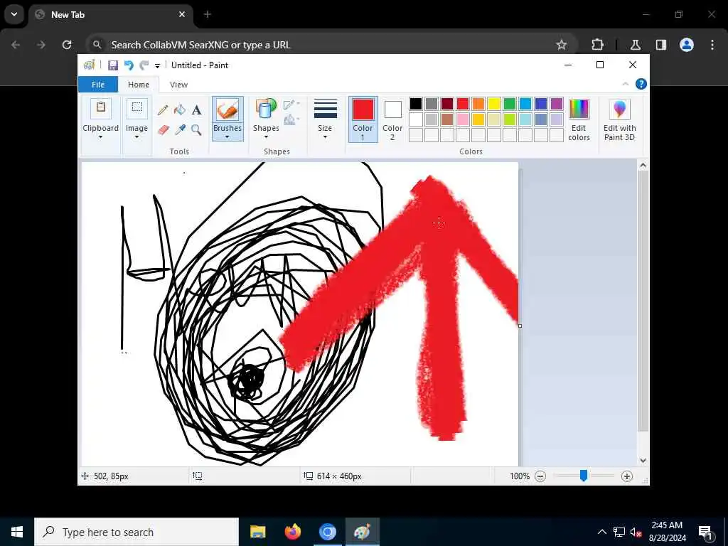The width and height of the screenshot is (728, 546).
Task: Click the canvas vertical scrollbar down arrow
Action: click(x=643, y=460)
